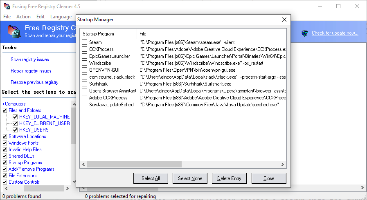This screenshot has width=367, height=200.
Task: Click the startup list scroll right arrow
Action: point(283,164)
